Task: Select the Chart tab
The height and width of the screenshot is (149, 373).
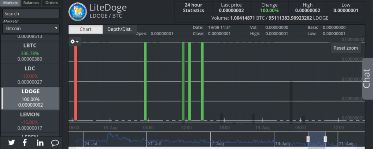Action: tap(86, 29)
